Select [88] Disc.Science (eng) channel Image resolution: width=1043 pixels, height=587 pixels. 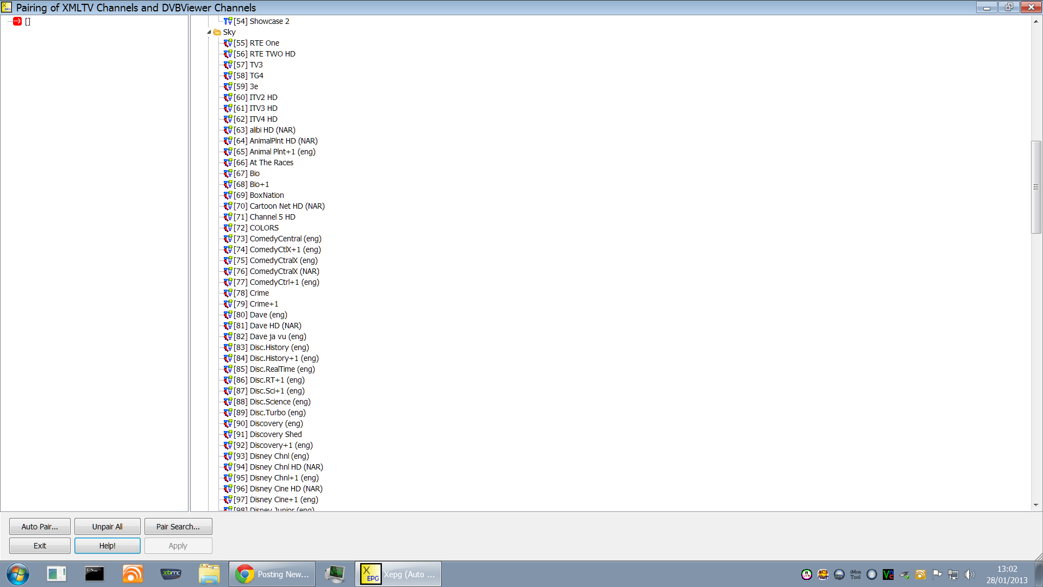pyautogui.click(x=272, y=402)
